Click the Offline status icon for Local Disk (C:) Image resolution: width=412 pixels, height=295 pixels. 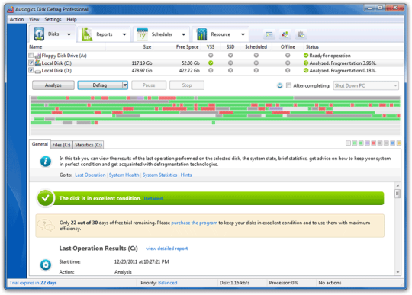tap(288, 63)
